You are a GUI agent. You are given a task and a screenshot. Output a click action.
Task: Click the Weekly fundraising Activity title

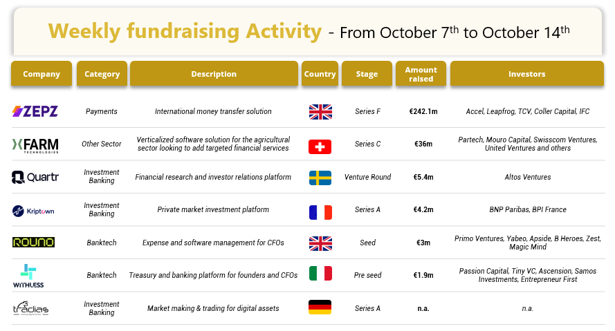tap(185, 31)
